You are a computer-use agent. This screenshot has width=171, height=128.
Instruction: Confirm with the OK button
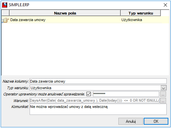[156, 121]
